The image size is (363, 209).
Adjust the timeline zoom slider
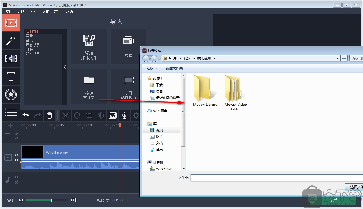pos(52,200)
